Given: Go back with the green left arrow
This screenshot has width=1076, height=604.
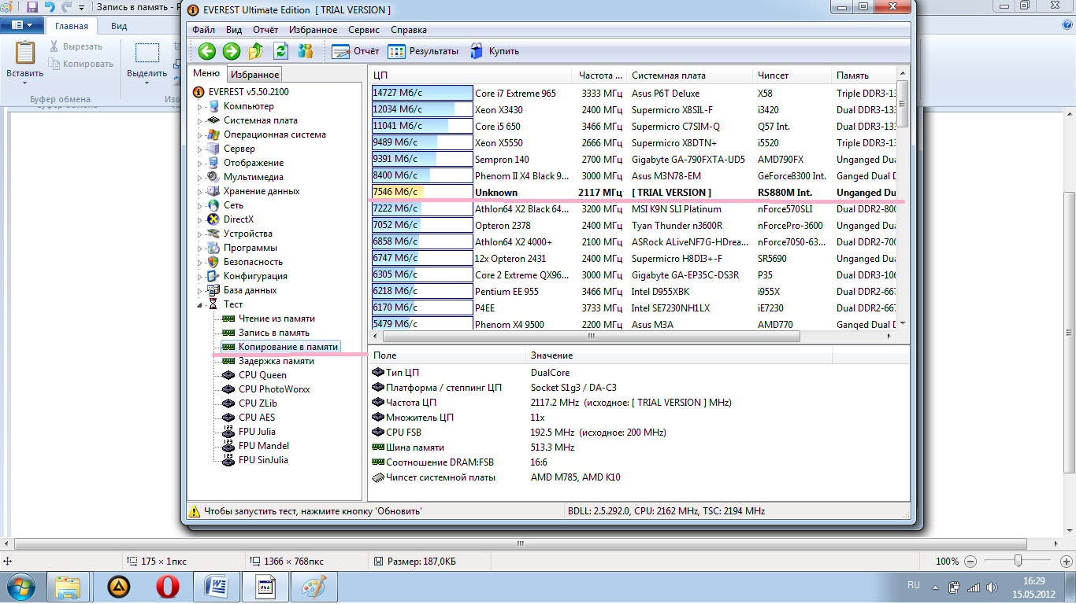Looking at the screenshot, I should point(207,51).
